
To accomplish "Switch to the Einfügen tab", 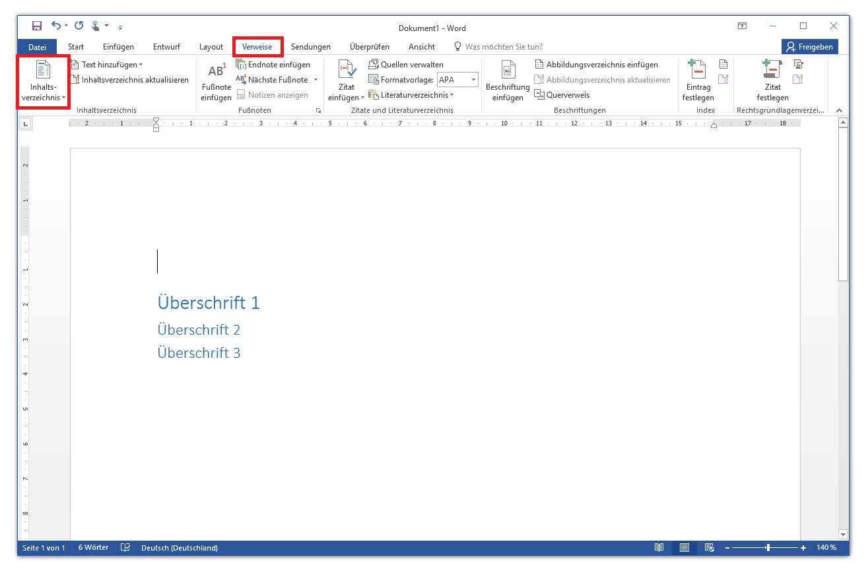I will click(118, 47).
